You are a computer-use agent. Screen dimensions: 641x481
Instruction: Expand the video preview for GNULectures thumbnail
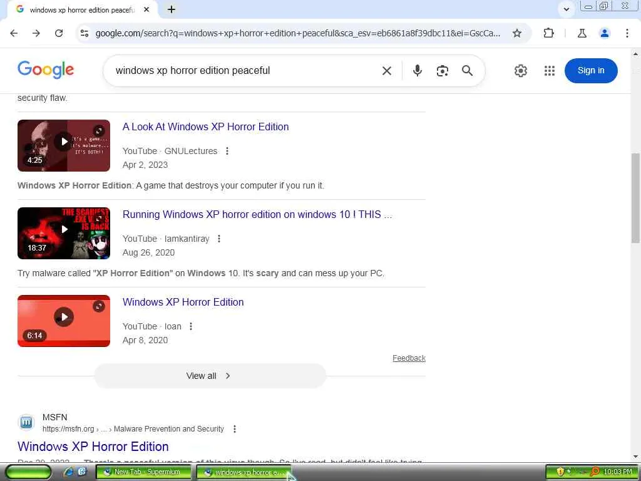(99, 131)
